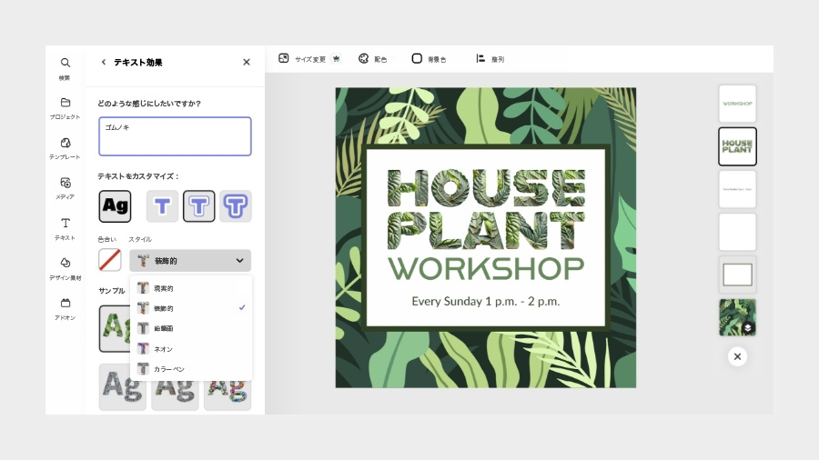819x460 pixels.
Task: Select the silver glitter Ag sample
Action: tap(122, 387)
